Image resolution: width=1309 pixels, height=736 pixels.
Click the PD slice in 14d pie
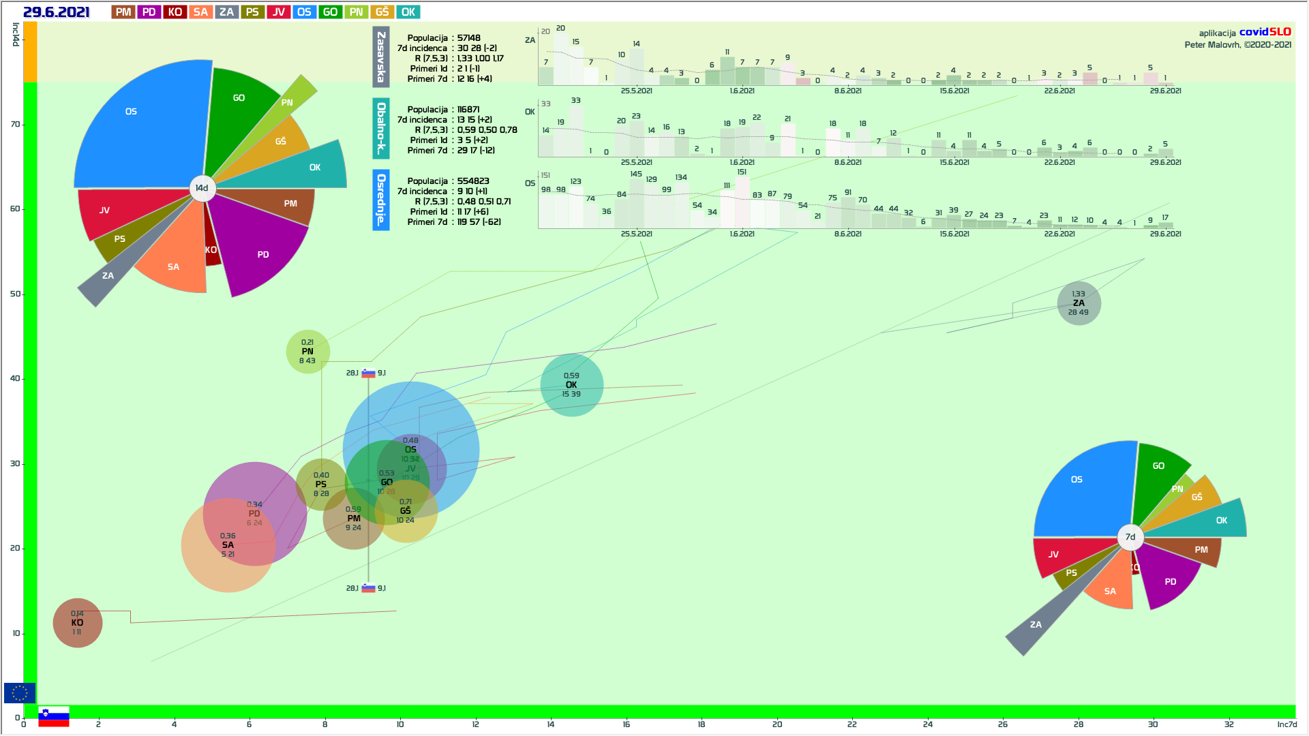pos(263,255)
